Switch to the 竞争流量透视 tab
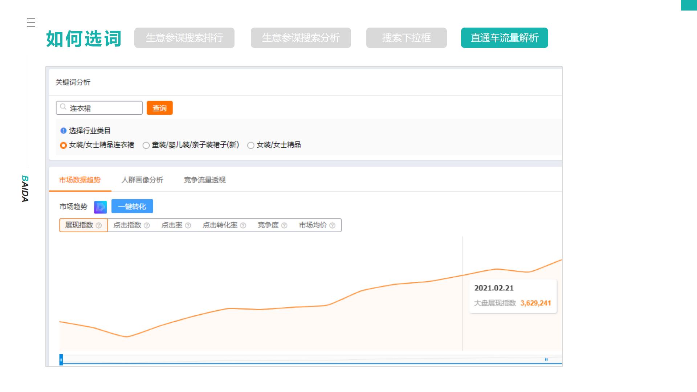The height and width of the screenshot is (392, 697). pos(205,180)
